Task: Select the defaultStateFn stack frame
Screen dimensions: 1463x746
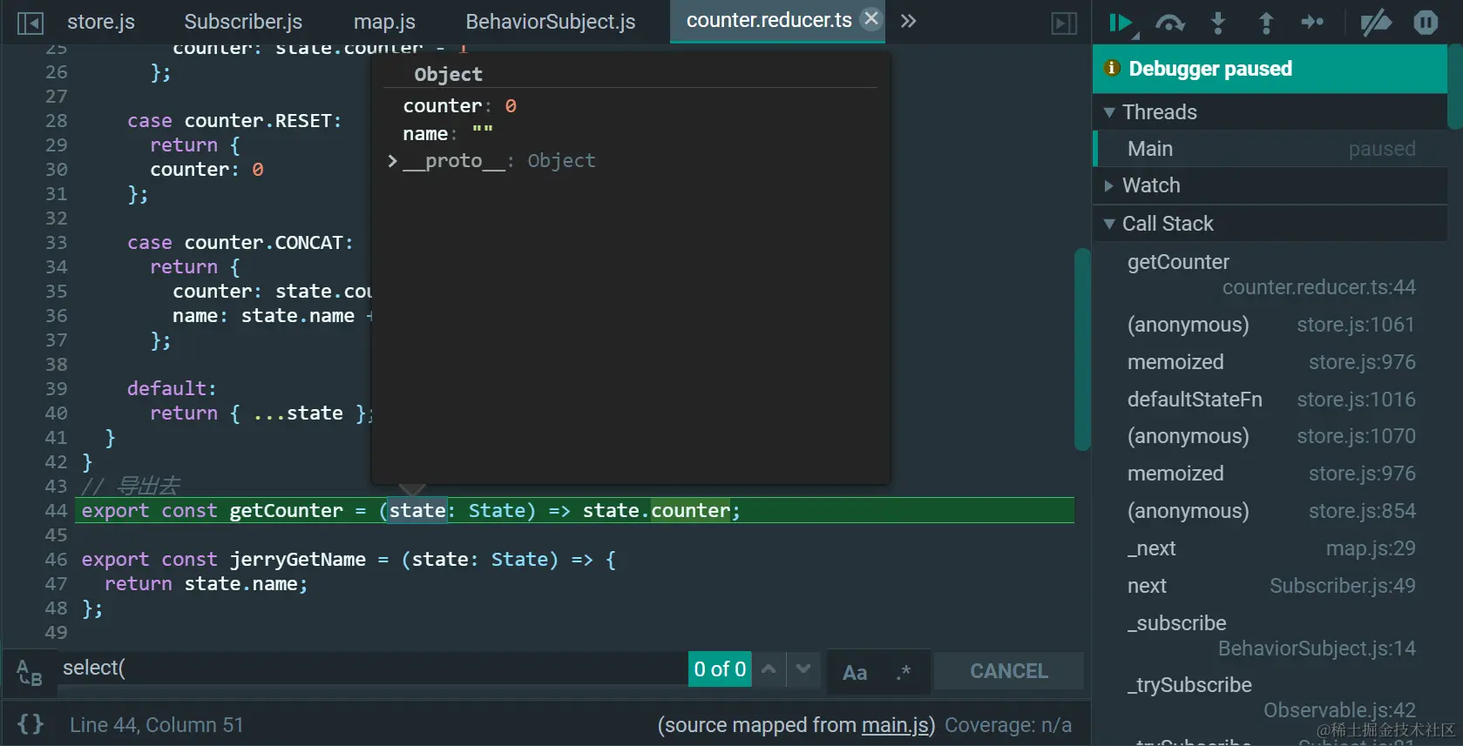Action: coord(1270,400)
